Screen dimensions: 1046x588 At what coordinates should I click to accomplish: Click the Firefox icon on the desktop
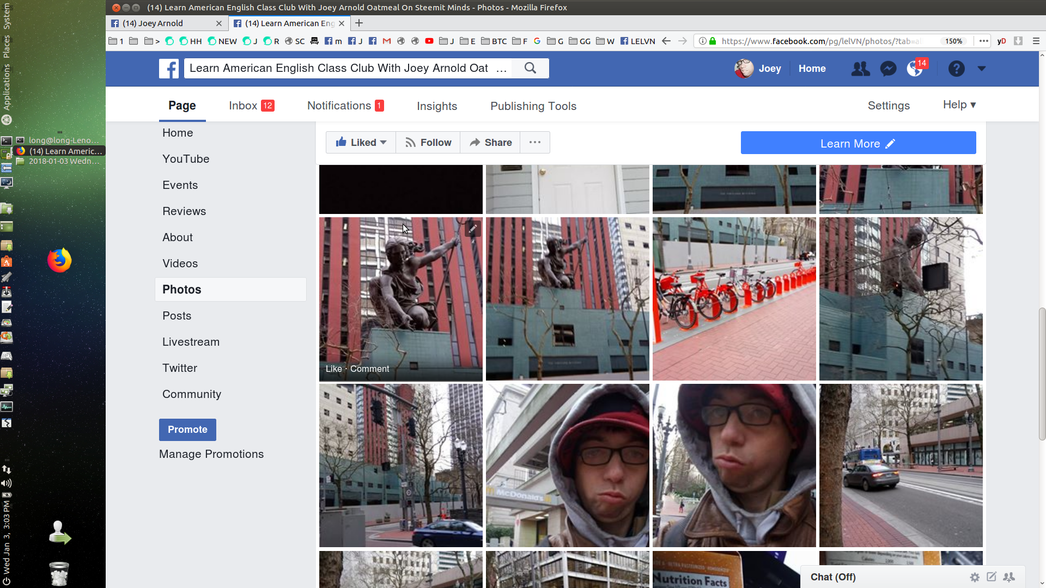59,260
